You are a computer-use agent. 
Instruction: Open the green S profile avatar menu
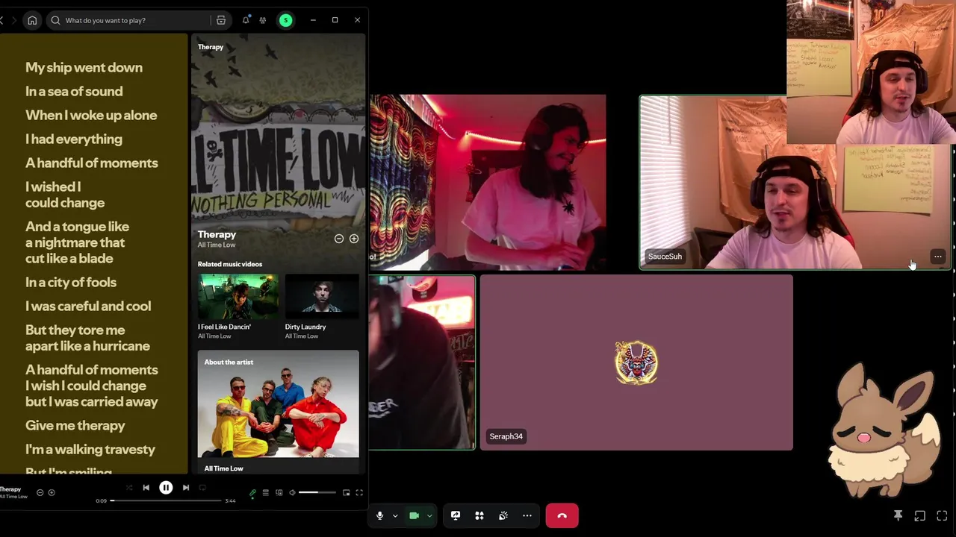pyautogui.click(x=285, y=20)
